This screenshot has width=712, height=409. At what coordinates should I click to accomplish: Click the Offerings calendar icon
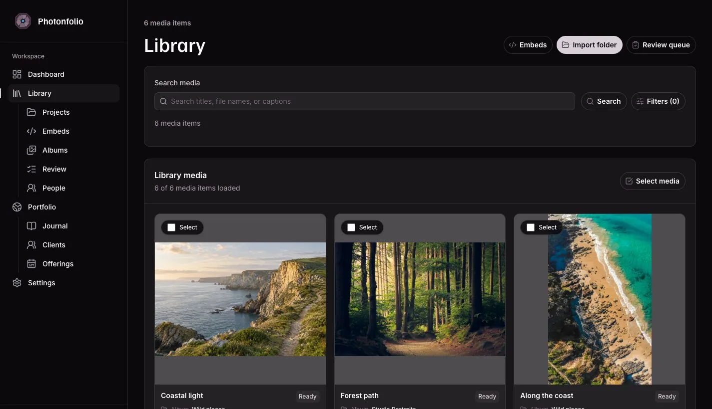(x=31, y=264)
